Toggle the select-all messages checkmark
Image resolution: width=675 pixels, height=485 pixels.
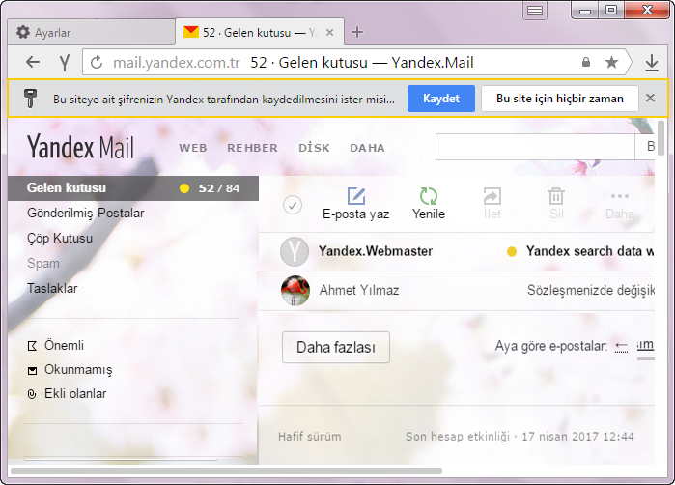(293, 205)
